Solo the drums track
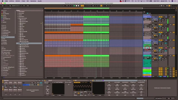The width and height of the screenshot is (178, 100). click(x=164, y=40)
